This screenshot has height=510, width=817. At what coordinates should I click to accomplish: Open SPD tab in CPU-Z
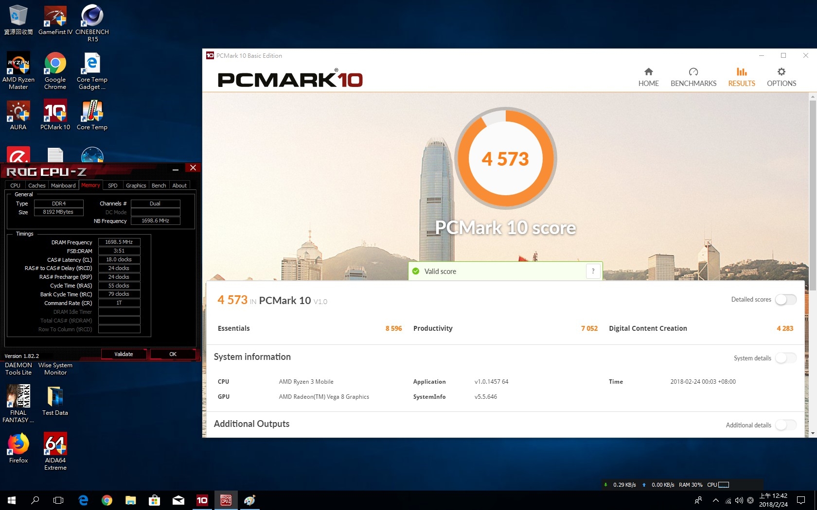coord(112,186)
